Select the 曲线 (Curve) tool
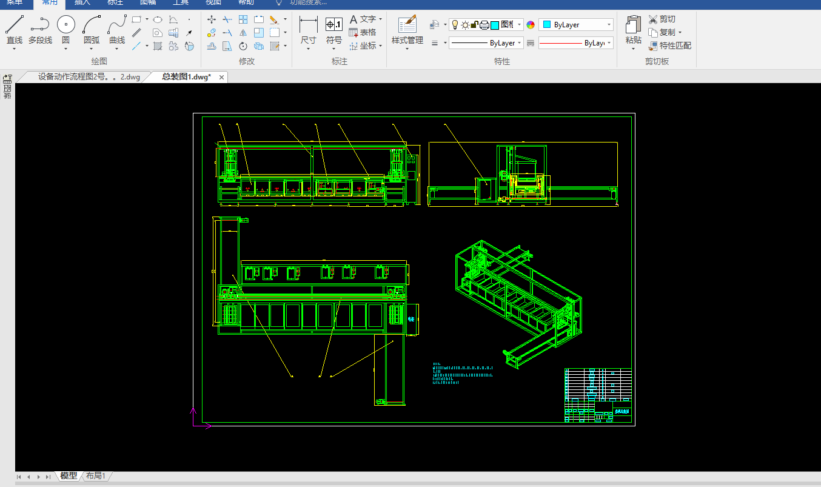This screenshot has height=487, width=821. pyautogui.click(x=117, y=25)
